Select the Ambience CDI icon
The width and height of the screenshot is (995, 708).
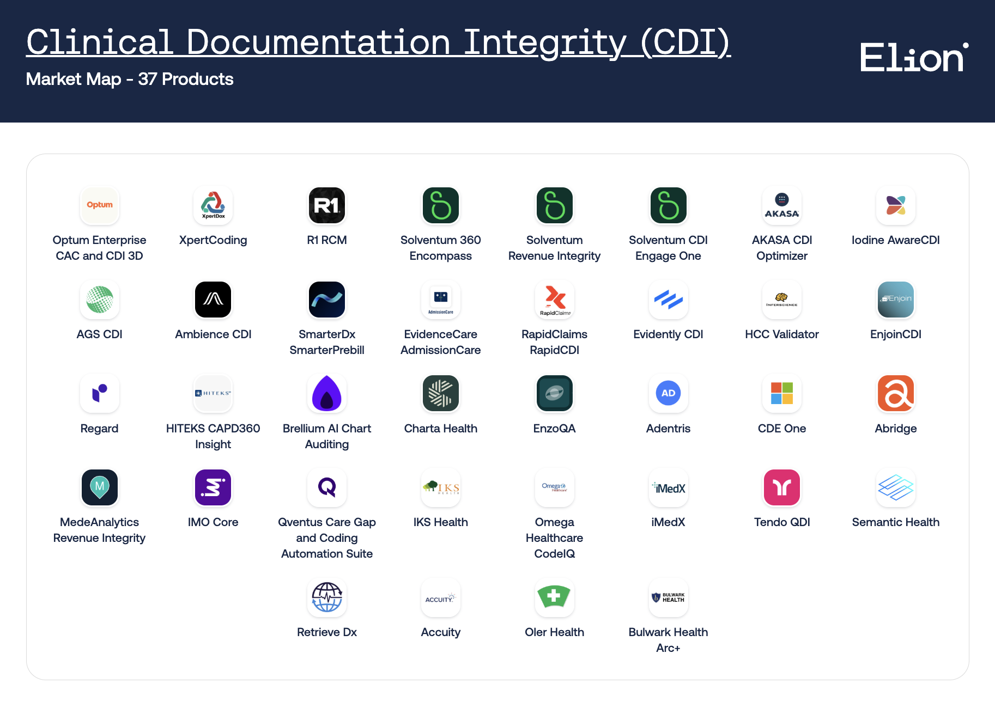213,300
